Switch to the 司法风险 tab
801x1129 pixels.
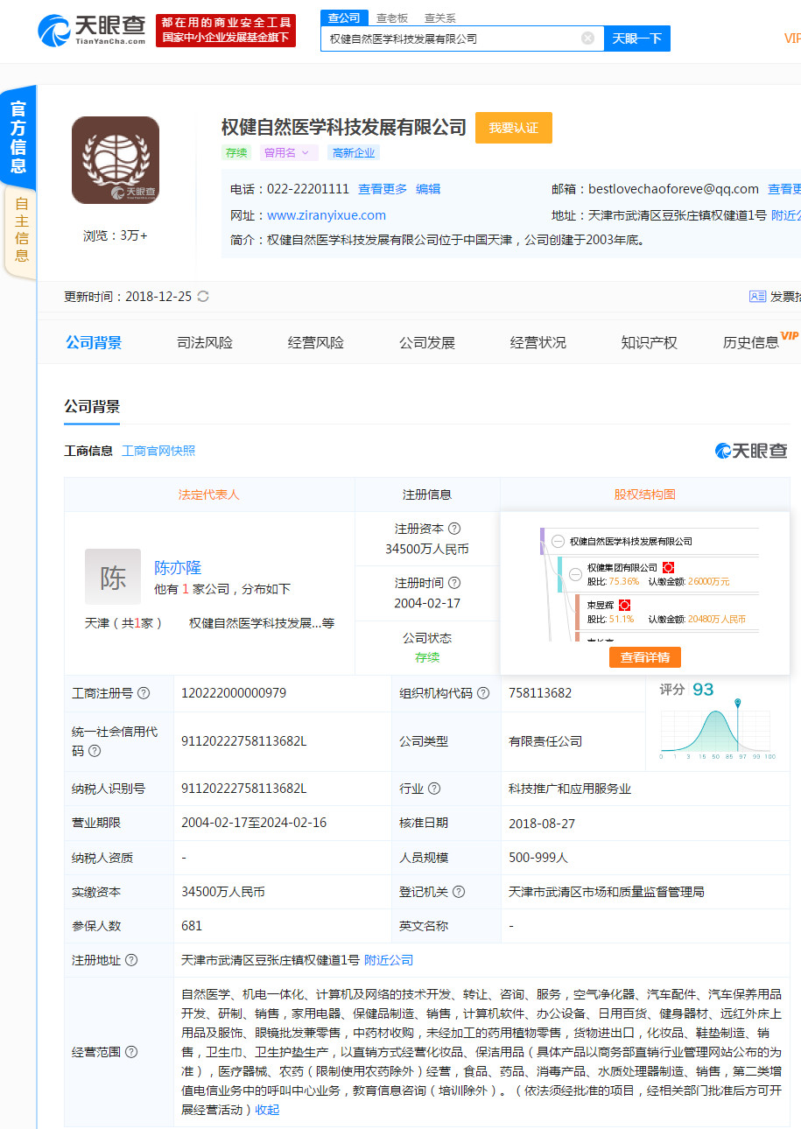(204, 342)
